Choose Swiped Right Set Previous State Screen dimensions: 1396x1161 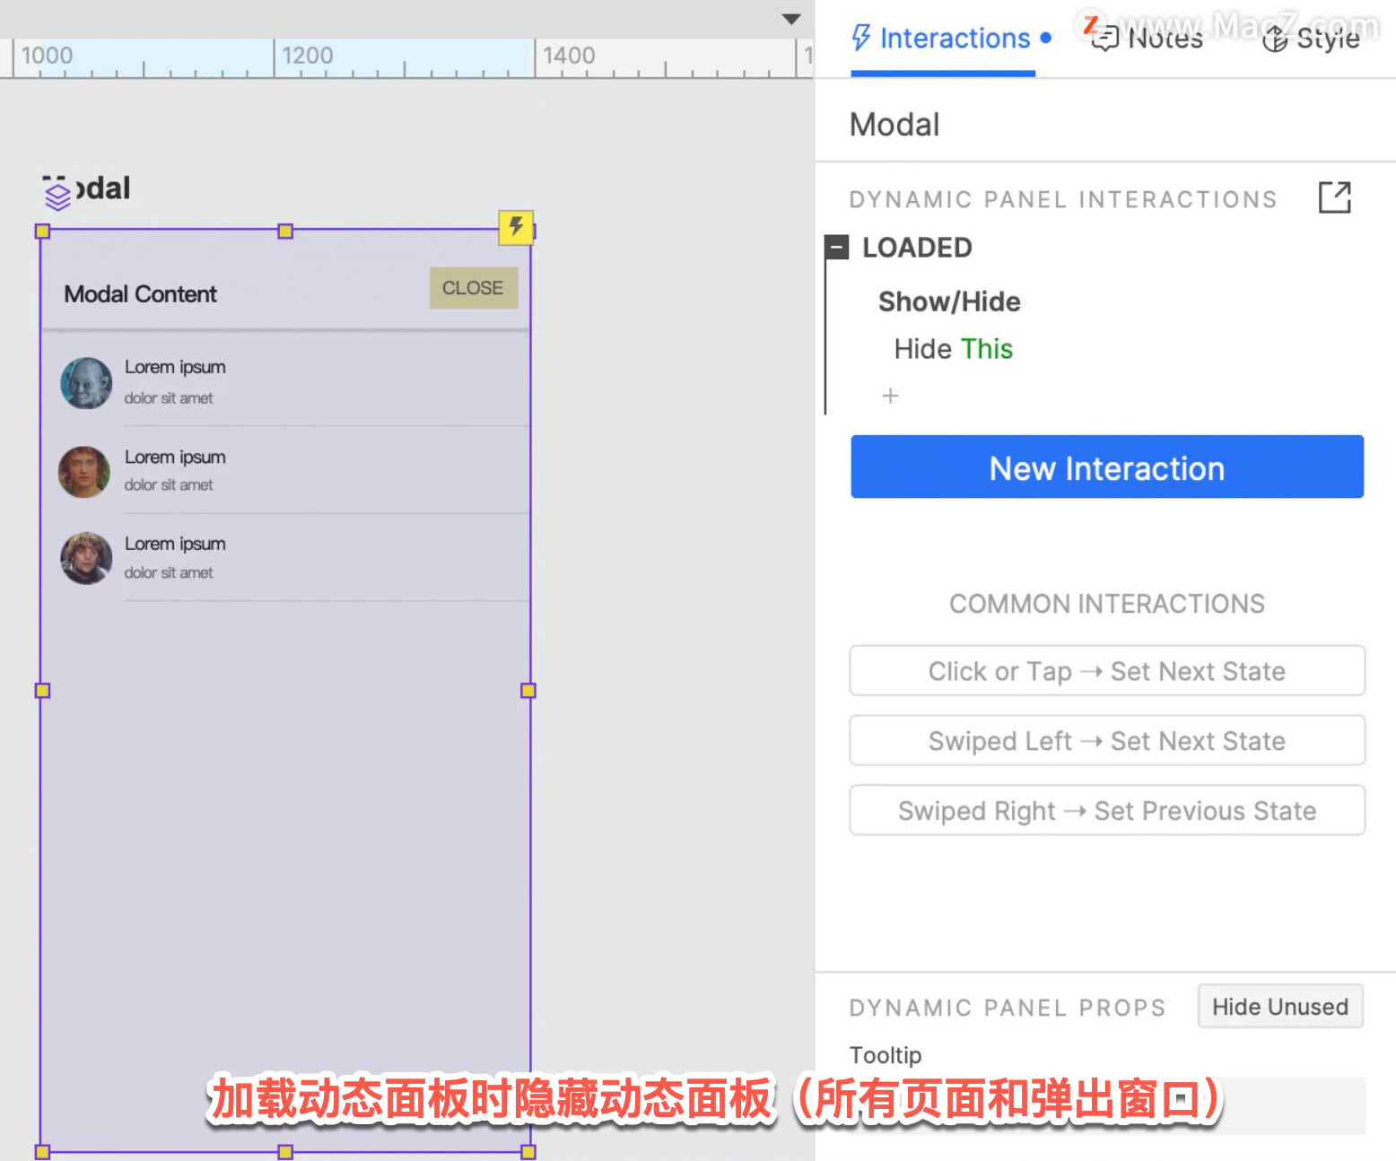point(1107,811)
